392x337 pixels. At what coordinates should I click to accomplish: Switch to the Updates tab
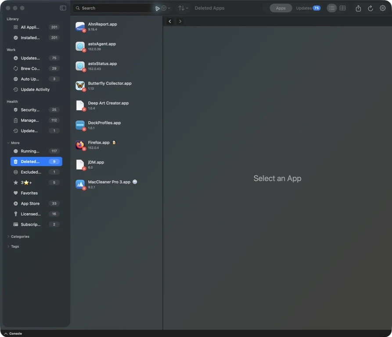[308, 8]
